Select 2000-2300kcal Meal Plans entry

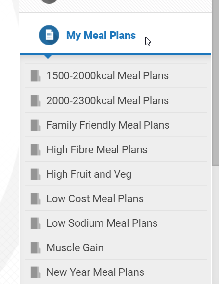click(116, 100)
